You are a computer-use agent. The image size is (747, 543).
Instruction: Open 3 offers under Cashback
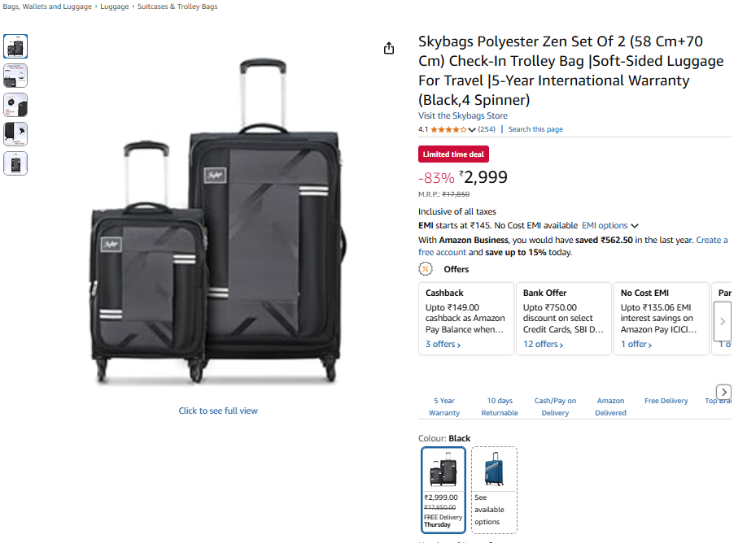[x=443, y=345]
